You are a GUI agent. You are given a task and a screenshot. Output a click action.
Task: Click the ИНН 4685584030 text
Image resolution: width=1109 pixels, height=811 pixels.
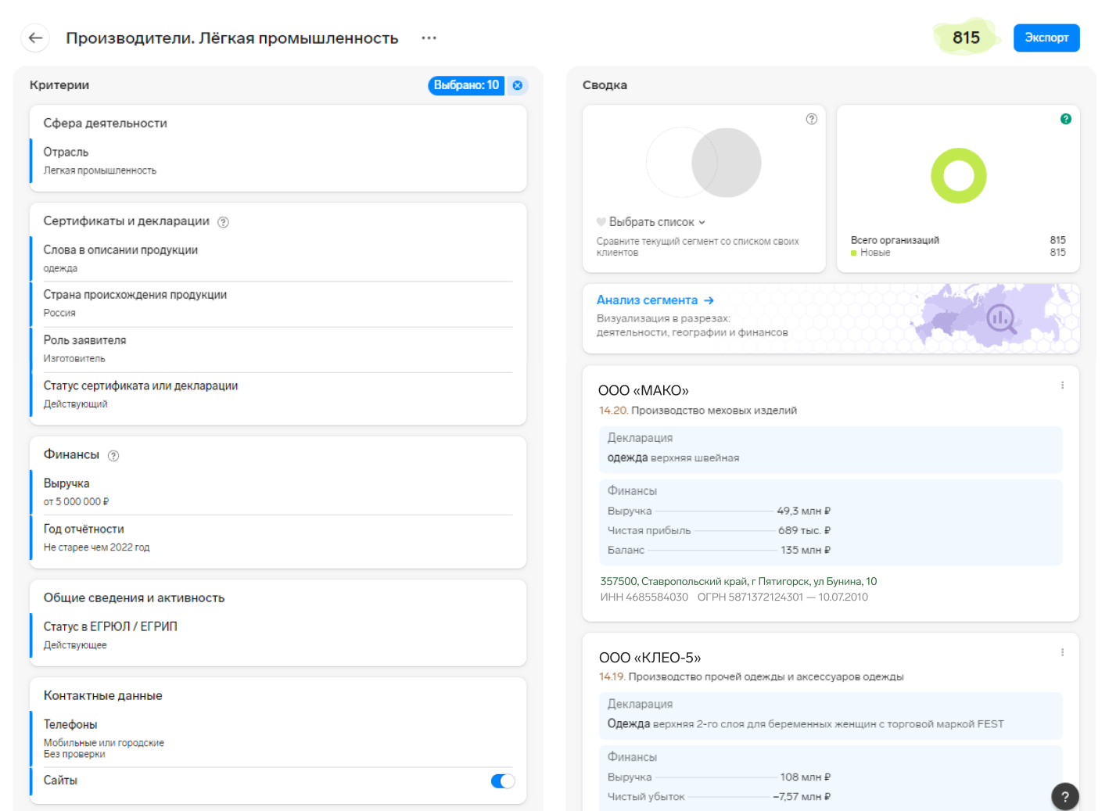click(644, 597)
